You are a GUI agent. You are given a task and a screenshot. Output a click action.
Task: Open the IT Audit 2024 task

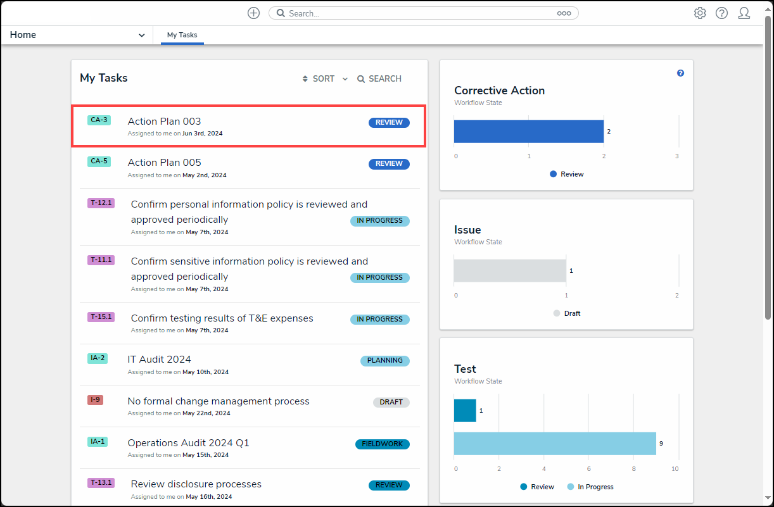159,360
